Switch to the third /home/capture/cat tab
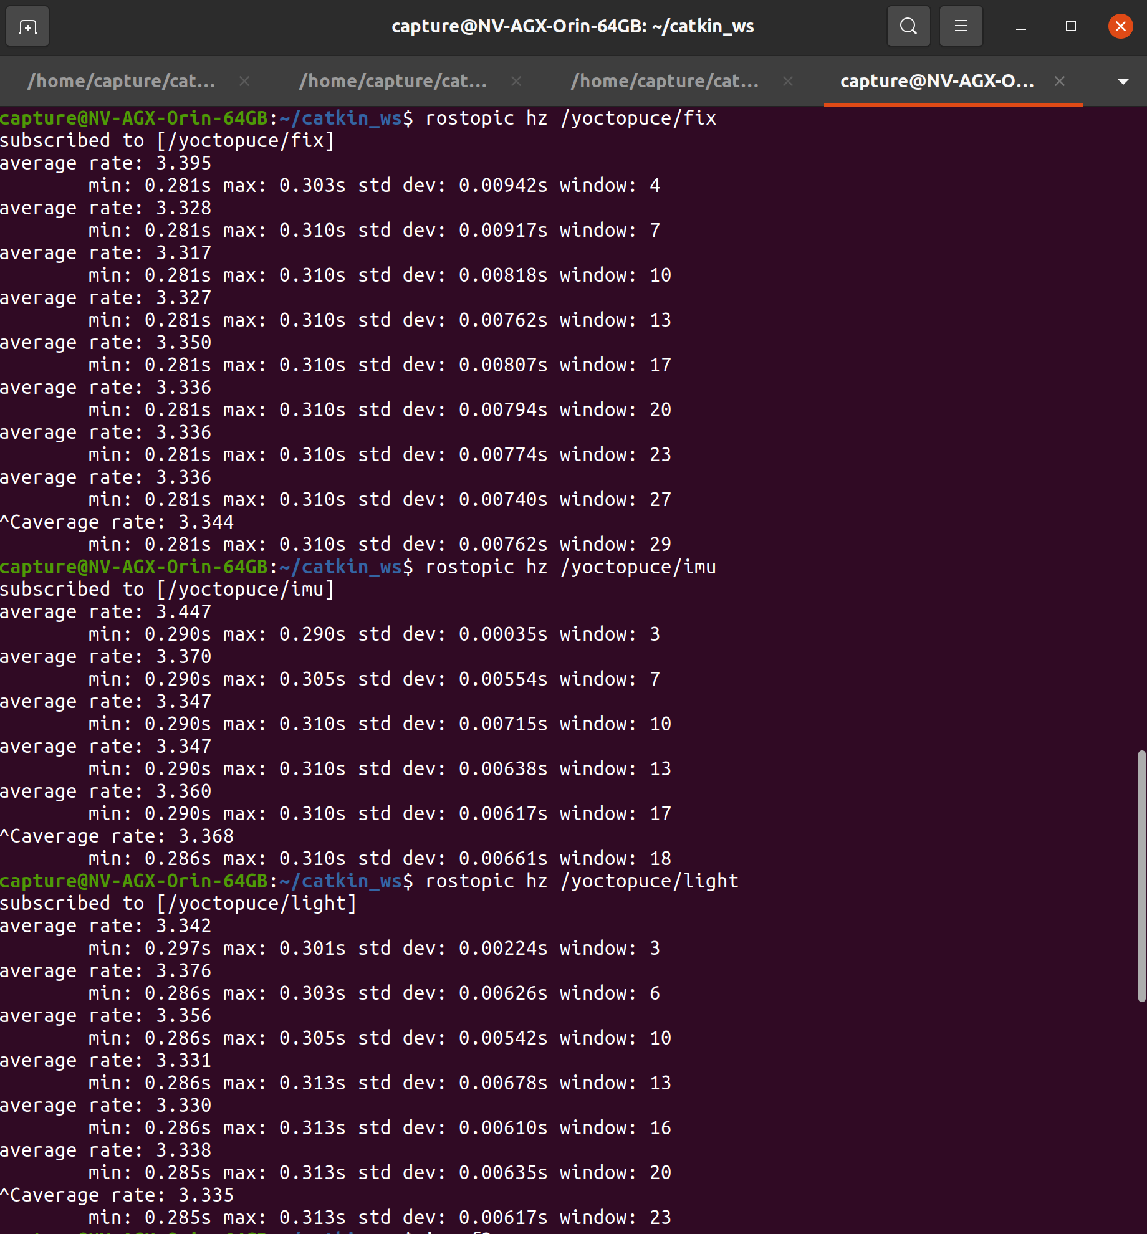 tap(664, 81)
